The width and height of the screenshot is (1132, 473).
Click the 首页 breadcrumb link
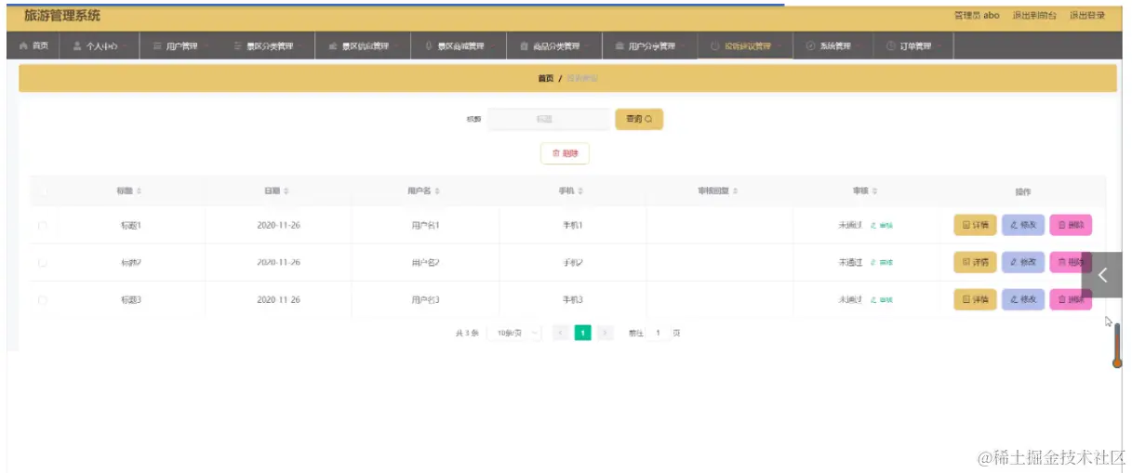pyautogui.click(x=545, y=78)
